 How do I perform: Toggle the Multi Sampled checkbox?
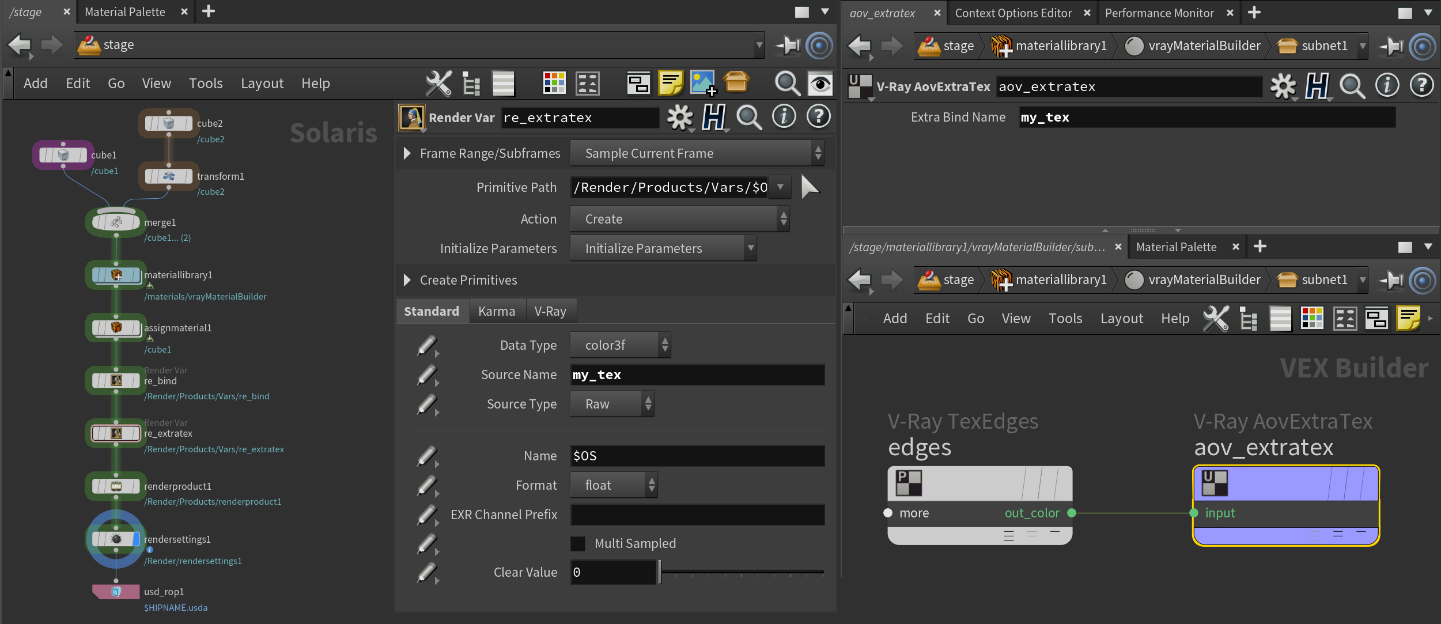(x=578, y=543)
